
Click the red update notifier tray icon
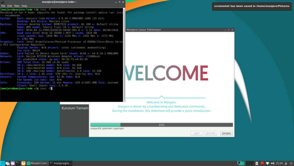tap(262, 163)
